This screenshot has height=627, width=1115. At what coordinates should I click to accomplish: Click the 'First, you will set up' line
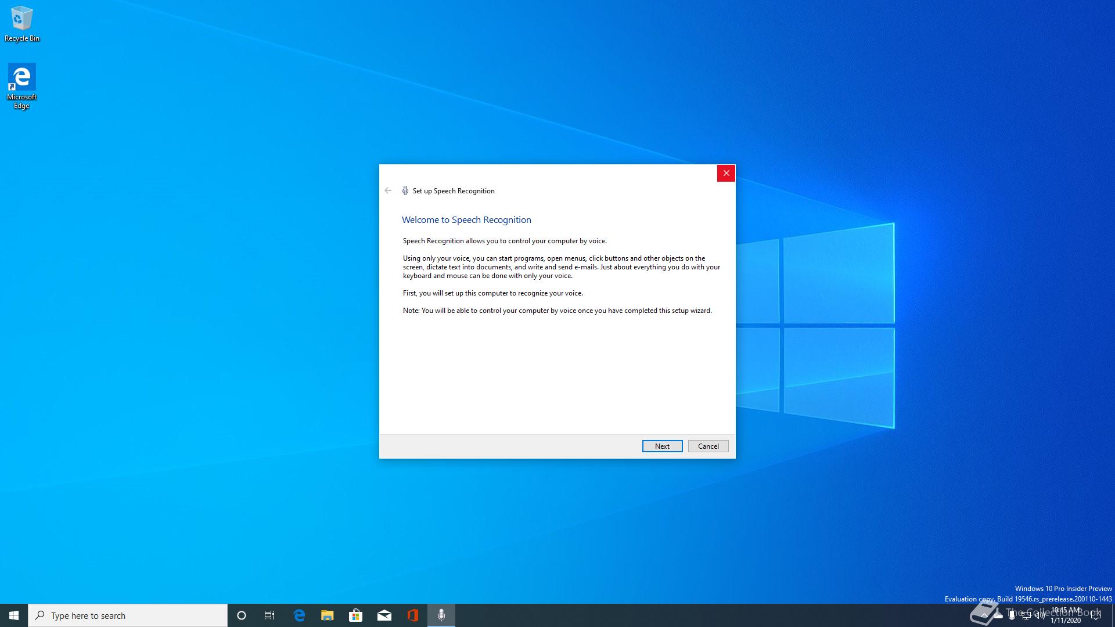point(492,293)
